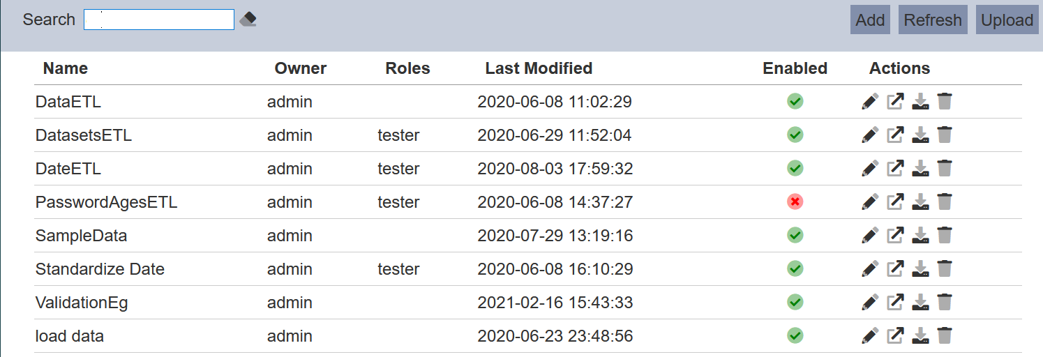This screenshot has height=357, width=1043.
Task: Click the eraser icon to clear search
Action: tap(248, 20)
